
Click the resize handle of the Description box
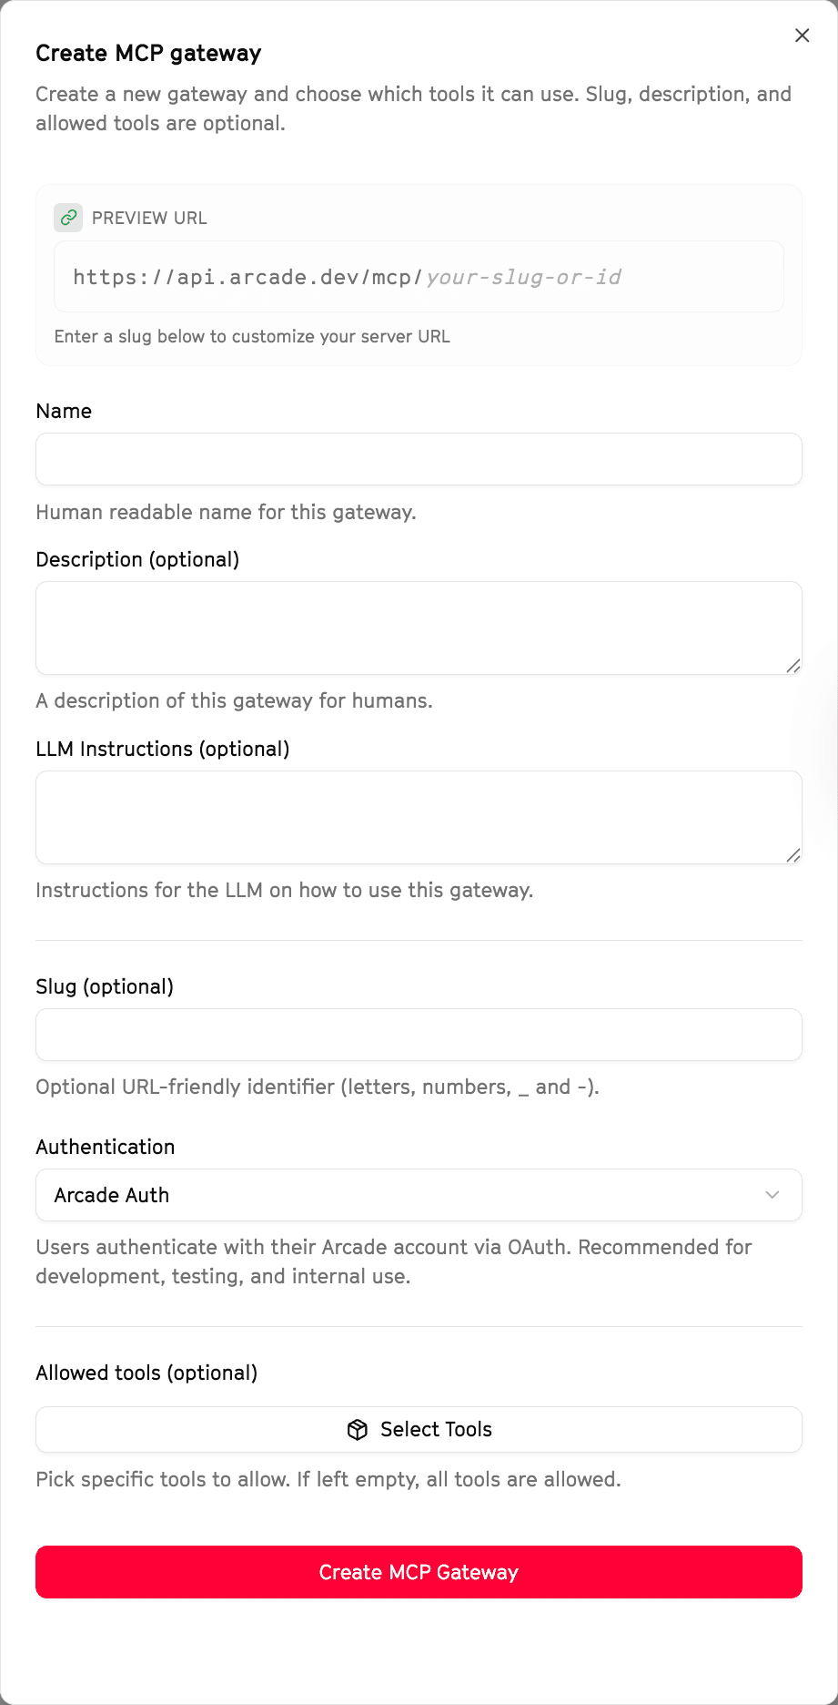click(x=793, y=668)
